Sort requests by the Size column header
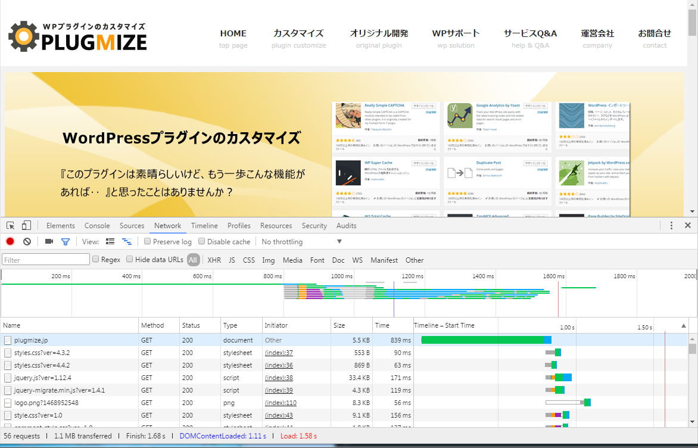Image resolution: width=698 pixels, height=448 pixels. (x=351, y=325)
